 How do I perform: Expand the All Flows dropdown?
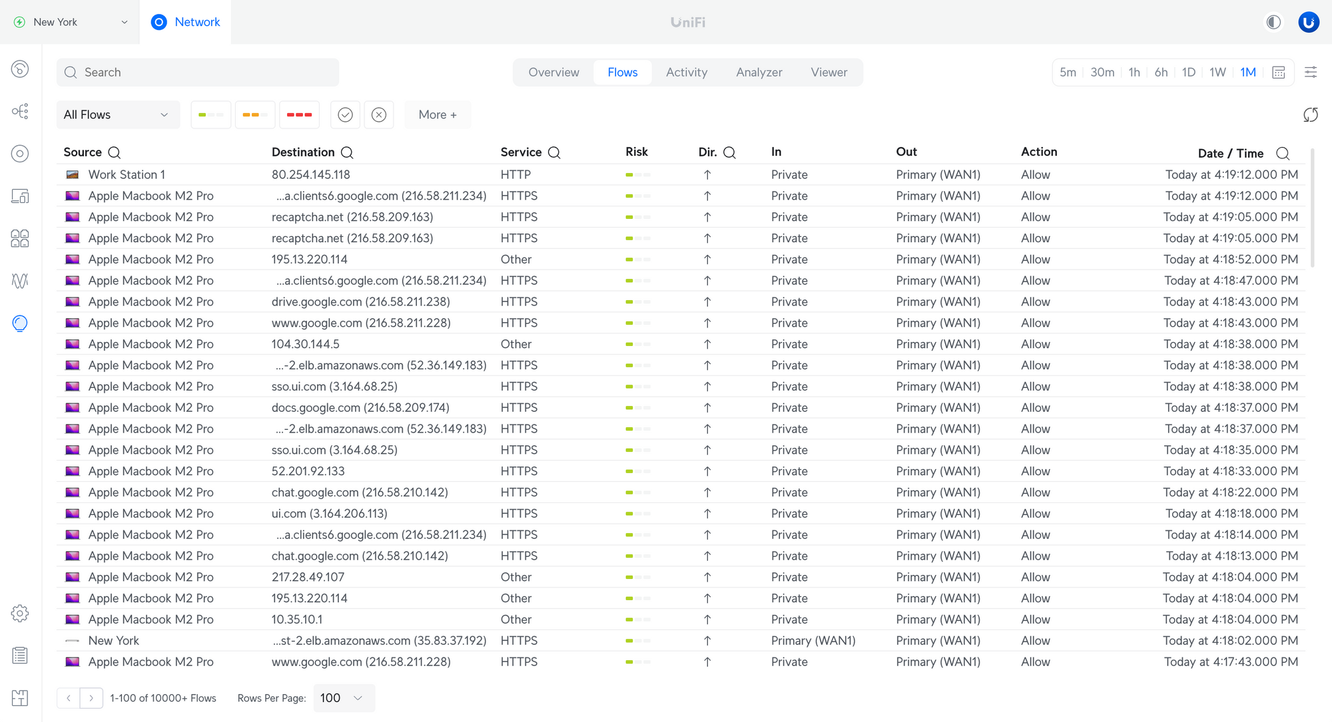[x=117, y=114]
